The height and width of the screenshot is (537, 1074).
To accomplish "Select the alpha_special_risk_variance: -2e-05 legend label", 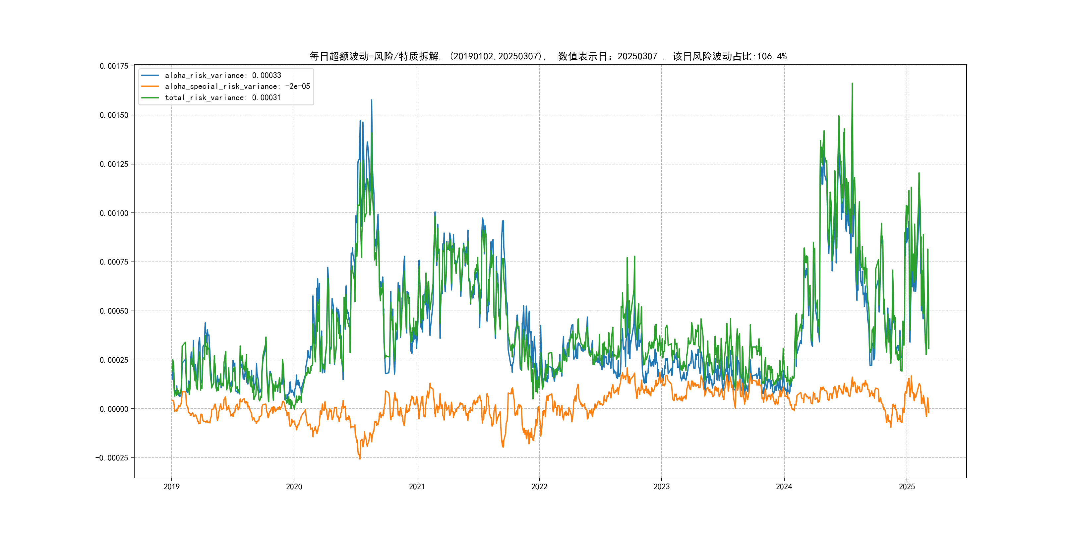I will pyautogui.click(x=237, y=86).
